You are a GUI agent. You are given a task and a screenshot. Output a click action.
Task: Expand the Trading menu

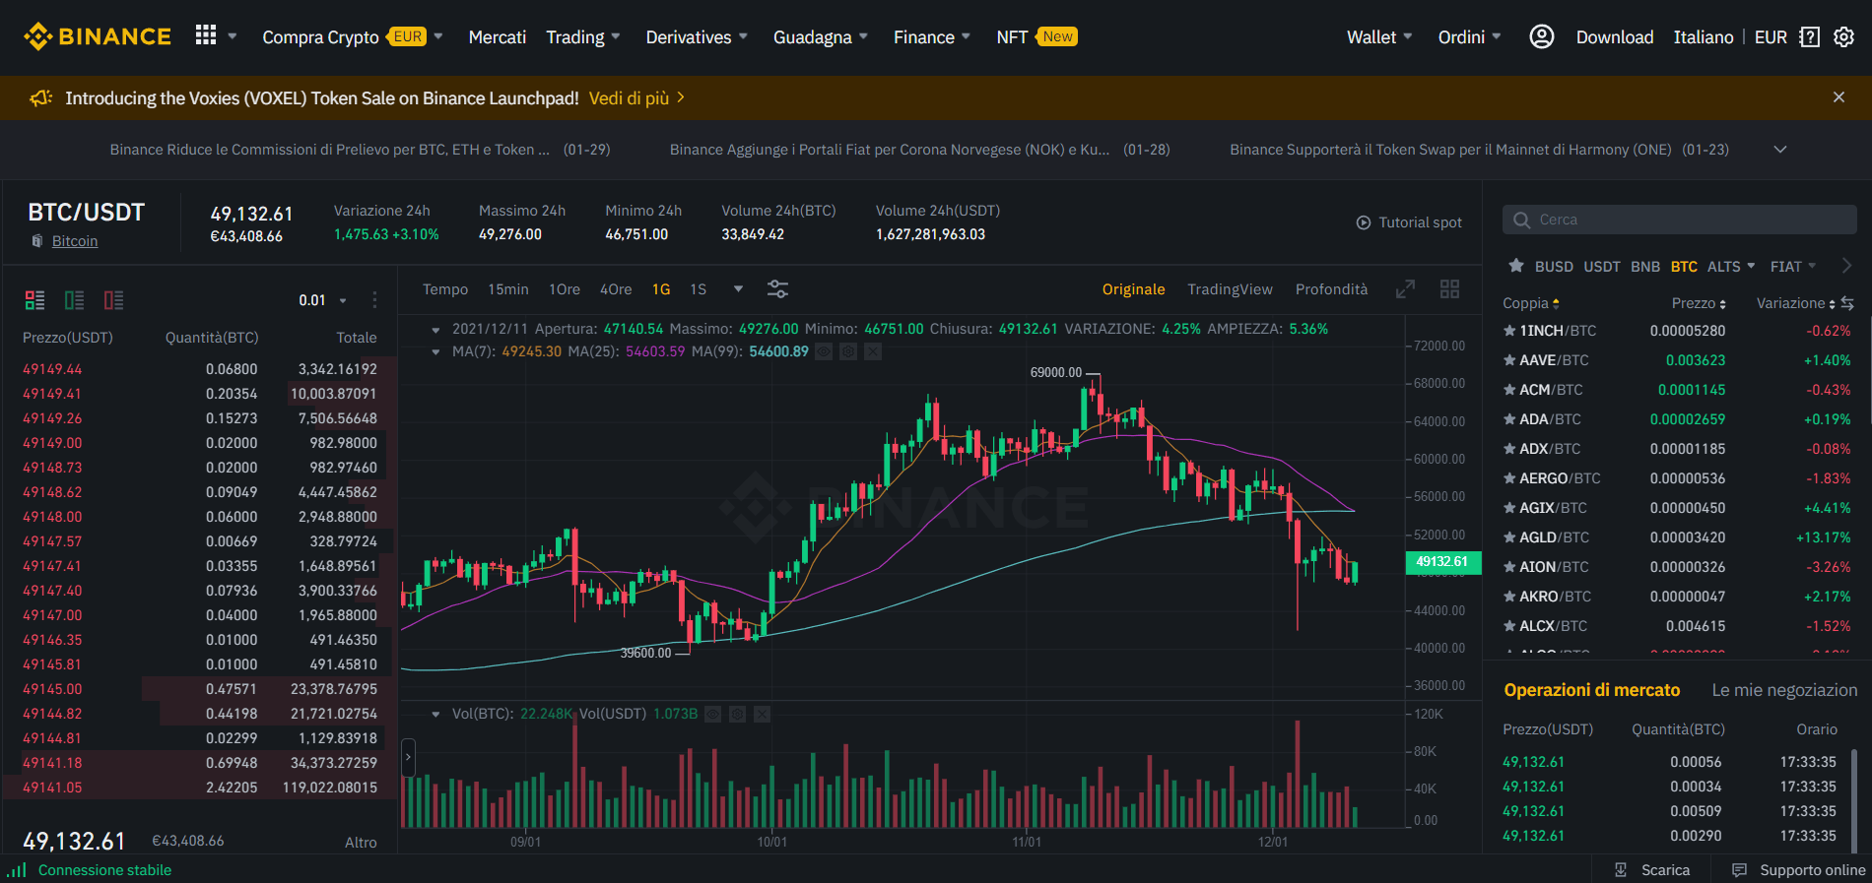[x=583, y=37]
